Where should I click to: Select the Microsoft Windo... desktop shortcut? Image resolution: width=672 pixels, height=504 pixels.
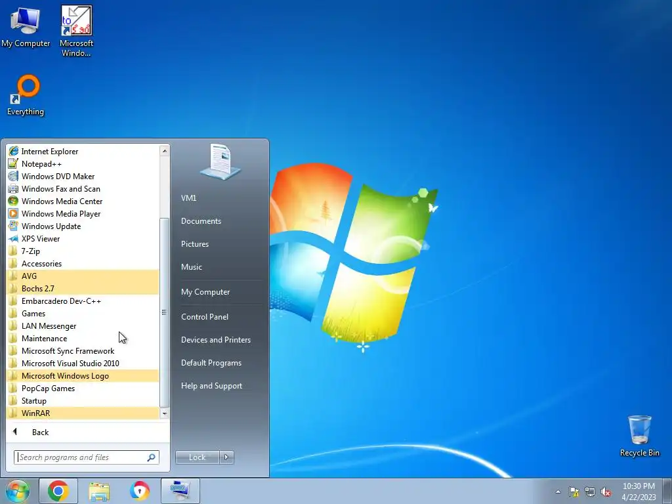pos(76,31)
